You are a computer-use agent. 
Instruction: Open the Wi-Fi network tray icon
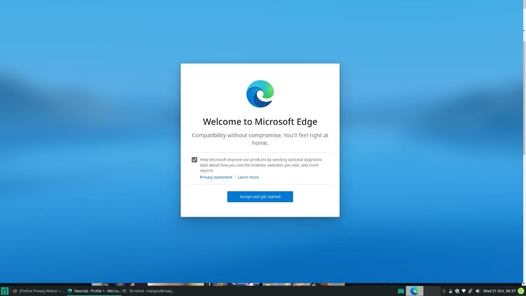[464, 291]
